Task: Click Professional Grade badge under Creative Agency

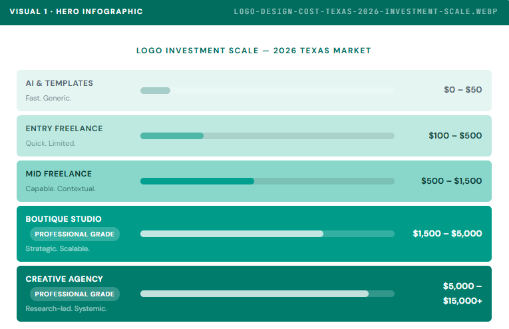Action: [x=75, y=294]
